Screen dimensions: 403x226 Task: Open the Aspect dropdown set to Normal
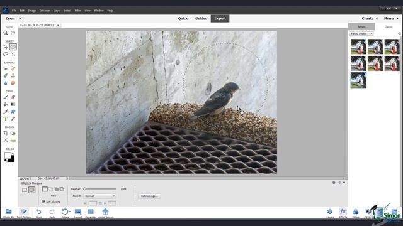pyautogui.click(x=99, y=196)
